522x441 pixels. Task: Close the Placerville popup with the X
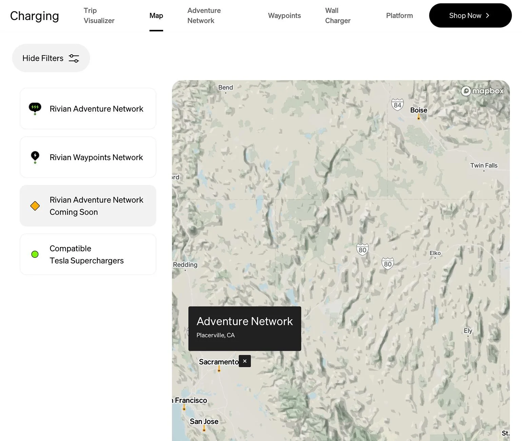coord(245,361)
